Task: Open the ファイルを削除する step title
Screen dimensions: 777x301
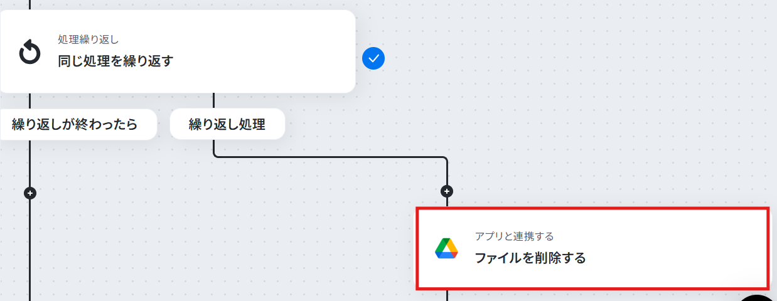Action: tap(530, 258)
